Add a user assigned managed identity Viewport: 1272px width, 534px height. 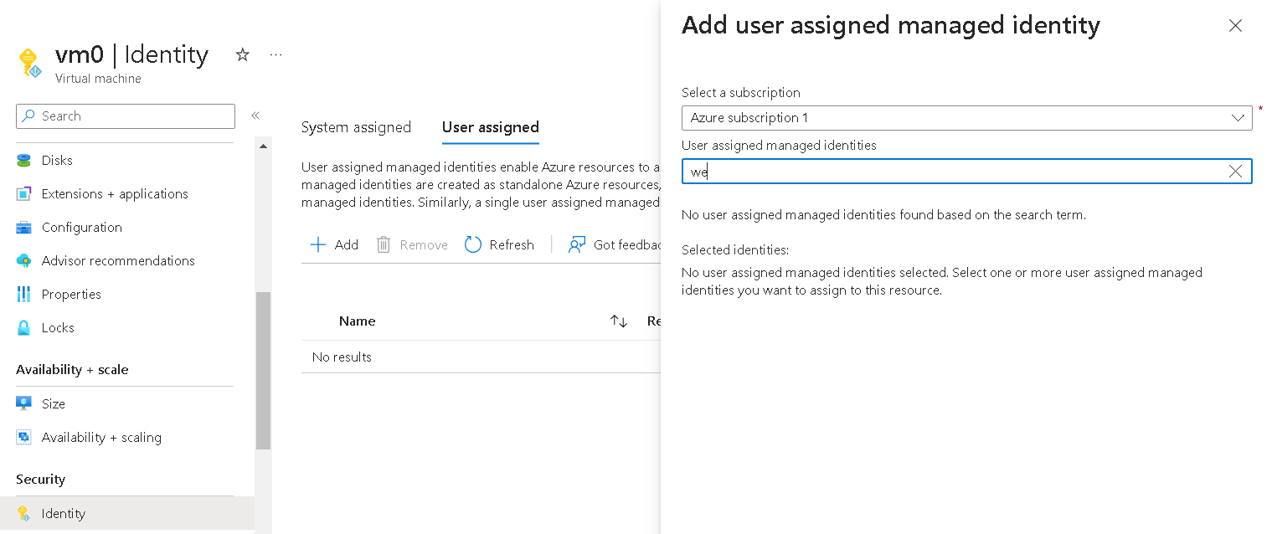click(333, 244)
